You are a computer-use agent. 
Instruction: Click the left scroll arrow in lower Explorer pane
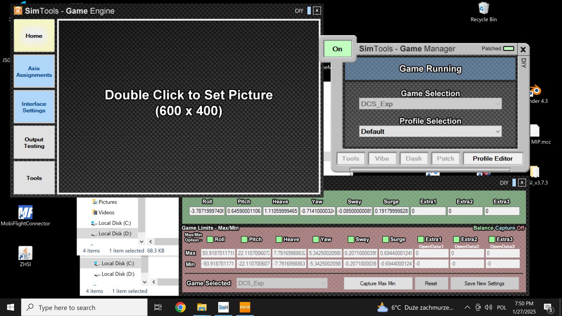coord(153,282)
